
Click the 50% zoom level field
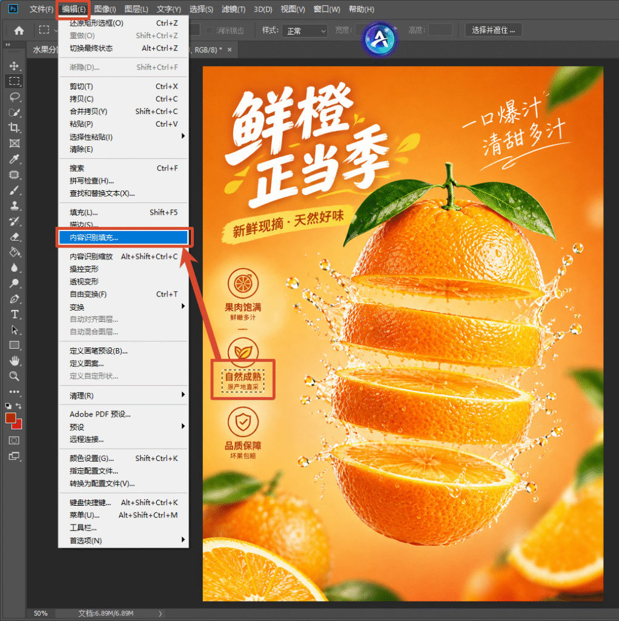tap(41, 614)
